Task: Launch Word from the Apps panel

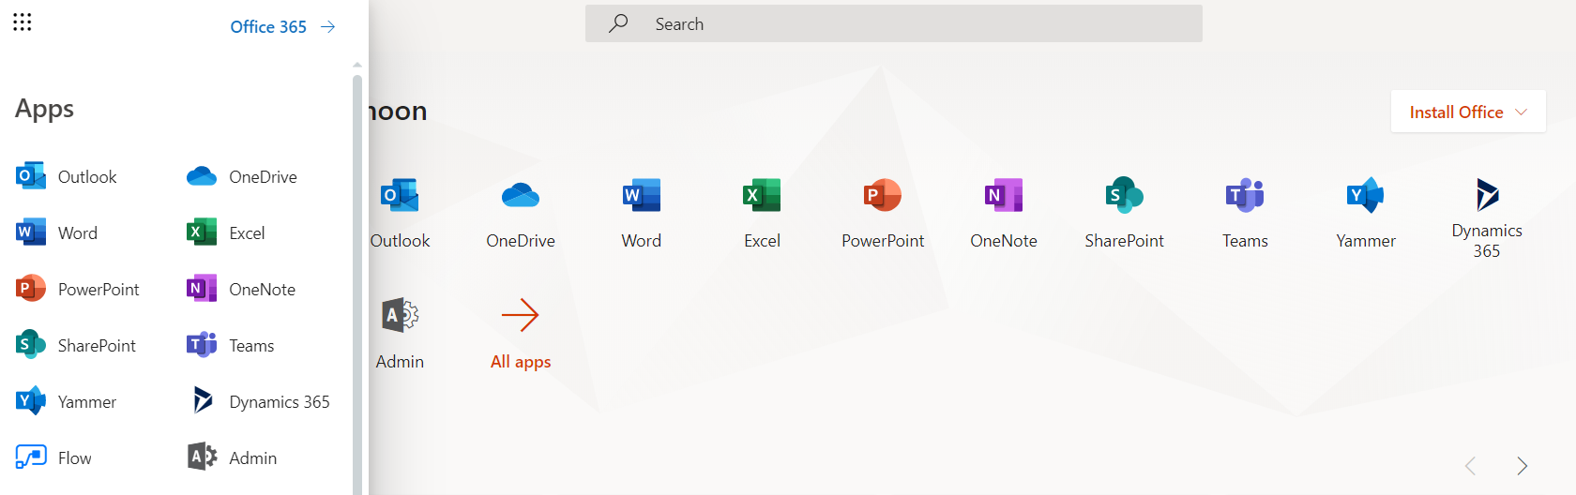Action: point(56,232)
